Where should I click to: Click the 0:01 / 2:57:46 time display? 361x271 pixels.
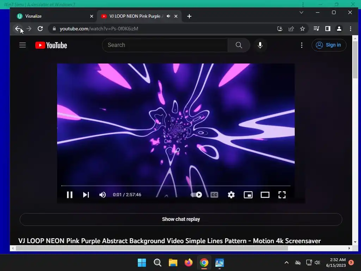click(127, 195)
